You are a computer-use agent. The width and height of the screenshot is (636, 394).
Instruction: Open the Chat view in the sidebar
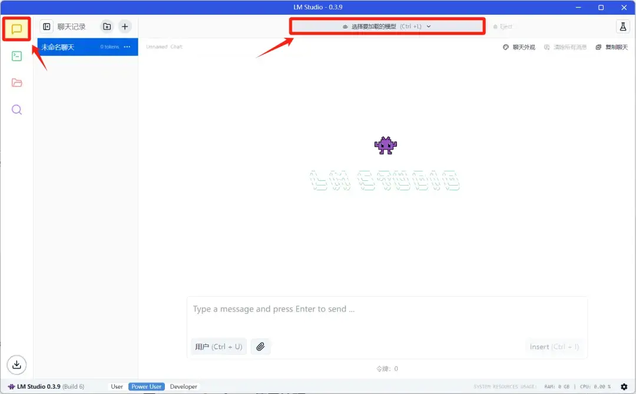pyautogui.click(x=16, y=29)
